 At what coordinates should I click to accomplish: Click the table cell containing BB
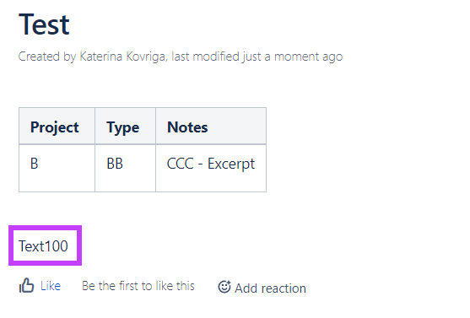(125, 168)
